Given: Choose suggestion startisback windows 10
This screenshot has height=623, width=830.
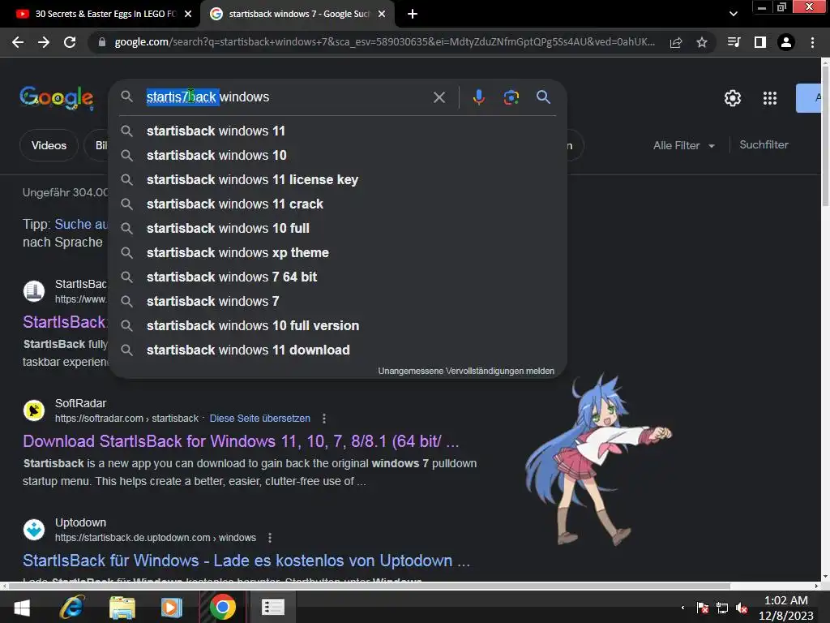Looking at the screenshot, I should click(338, 155).
